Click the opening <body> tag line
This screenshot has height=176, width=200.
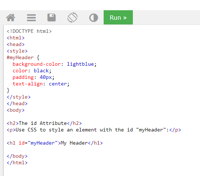click(x=16, y=110)
